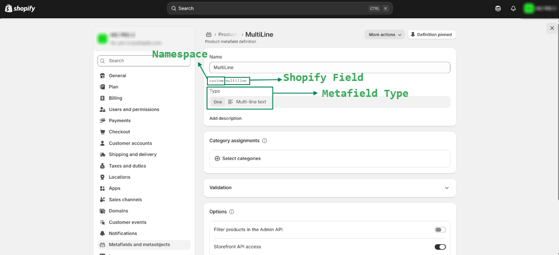Click the Options info icon
The width and height of the screenshot is (559, 255).
click(232, 212)
